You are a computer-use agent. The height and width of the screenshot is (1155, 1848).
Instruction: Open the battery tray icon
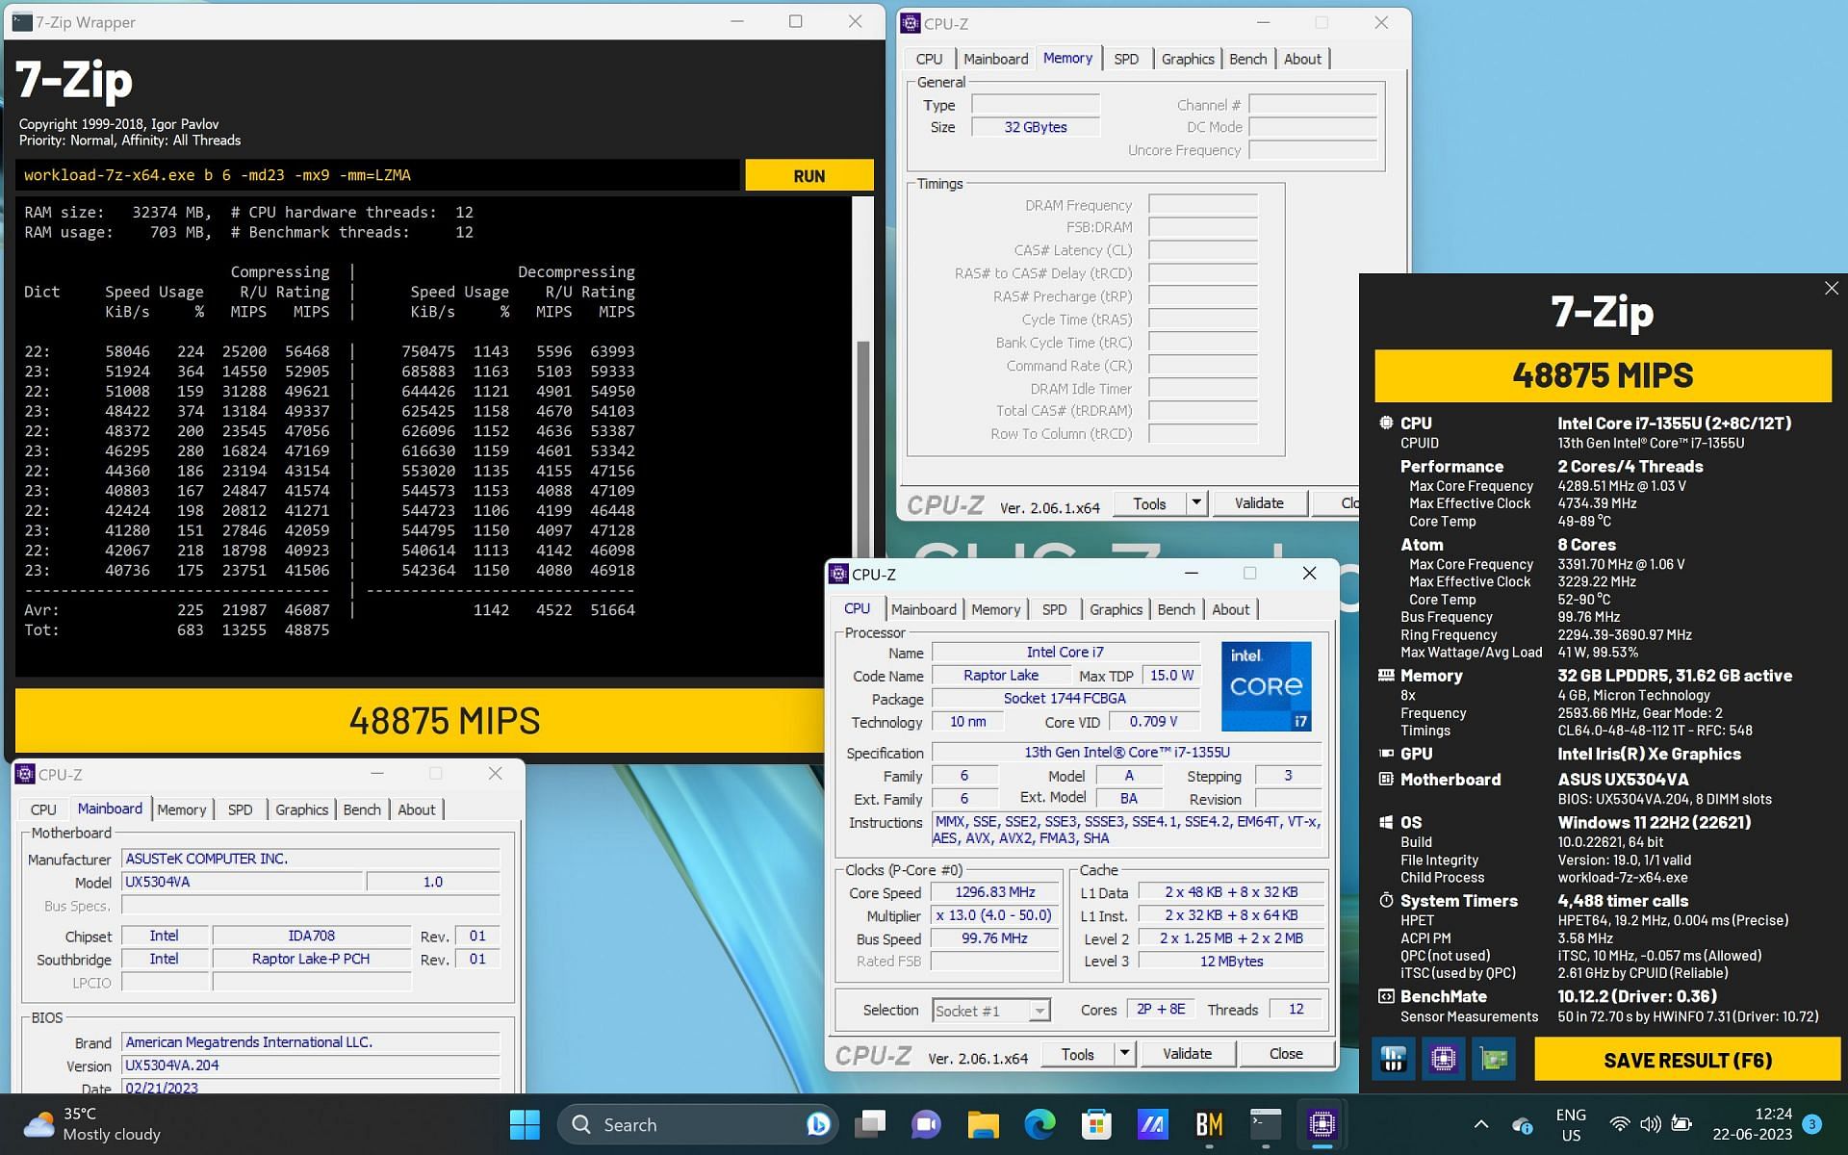[x=1682, y=1124]
